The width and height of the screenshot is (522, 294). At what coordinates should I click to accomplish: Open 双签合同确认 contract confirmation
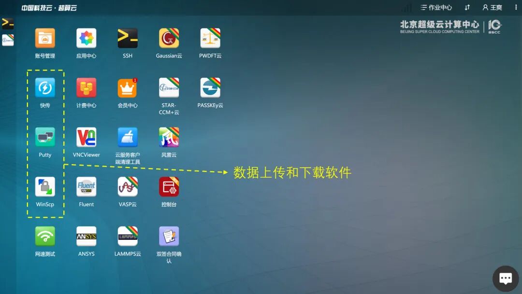coord(169,236)
